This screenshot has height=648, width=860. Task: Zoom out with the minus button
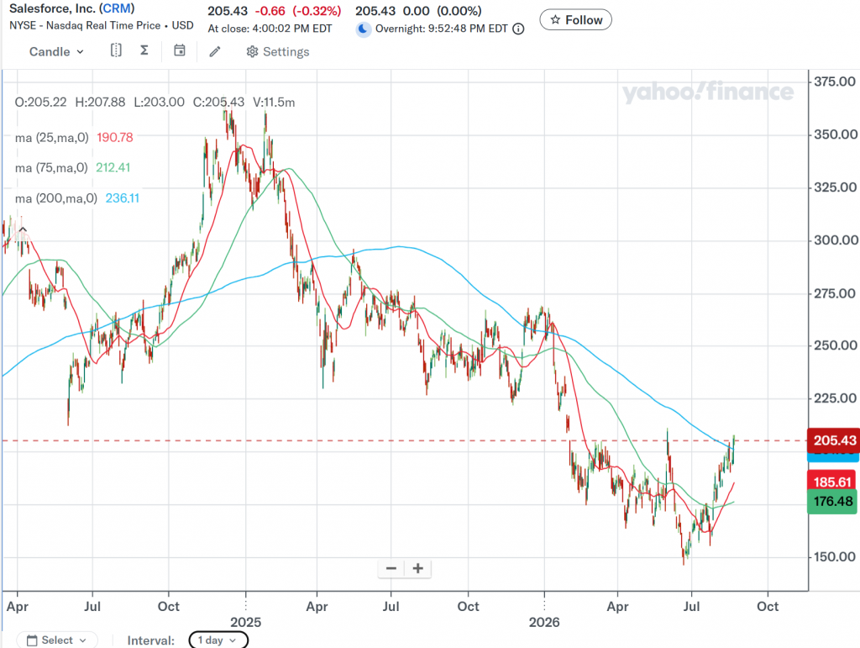[x=391, y=568]
